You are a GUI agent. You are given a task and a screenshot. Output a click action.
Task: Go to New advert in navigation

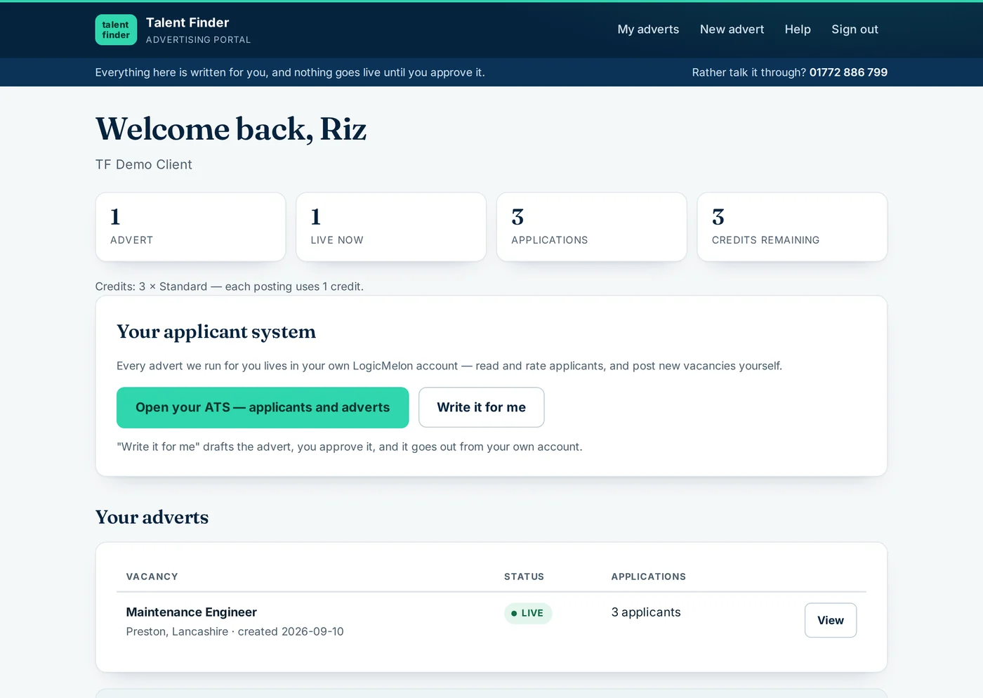click(732, 29)
